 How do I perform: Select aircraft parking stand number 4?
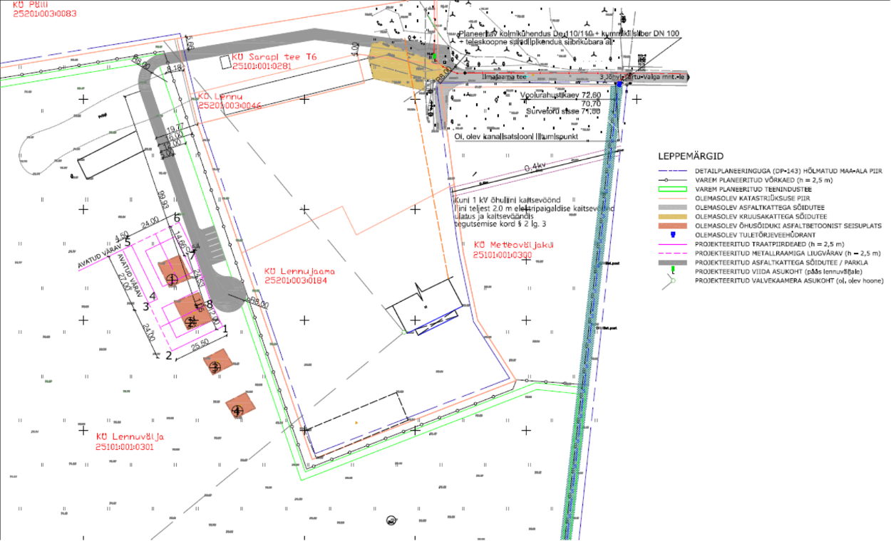pyautogui.click(x=237, y=409)
